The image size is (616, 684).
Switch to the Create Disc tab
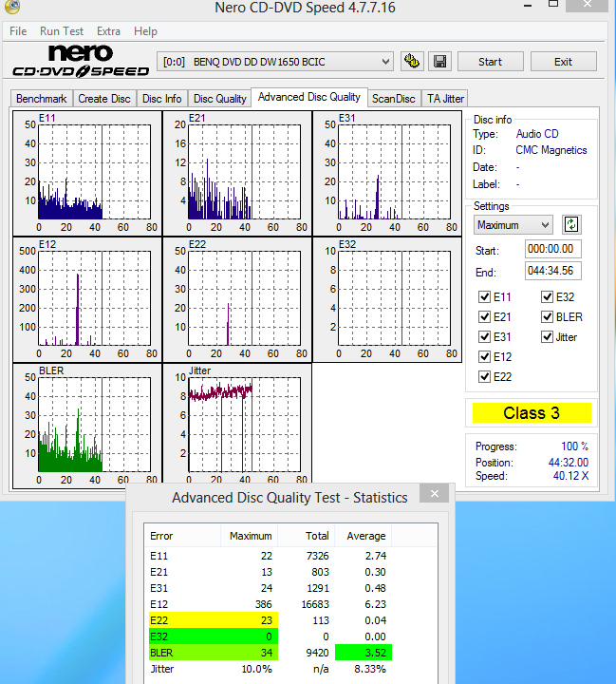click(104, 99)
